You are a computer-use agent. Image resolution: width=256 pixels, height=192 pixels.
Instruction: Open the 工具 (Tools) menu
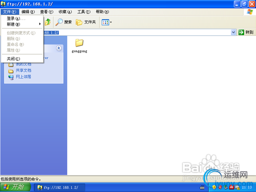pyautogui.click(x=83, y=12)
